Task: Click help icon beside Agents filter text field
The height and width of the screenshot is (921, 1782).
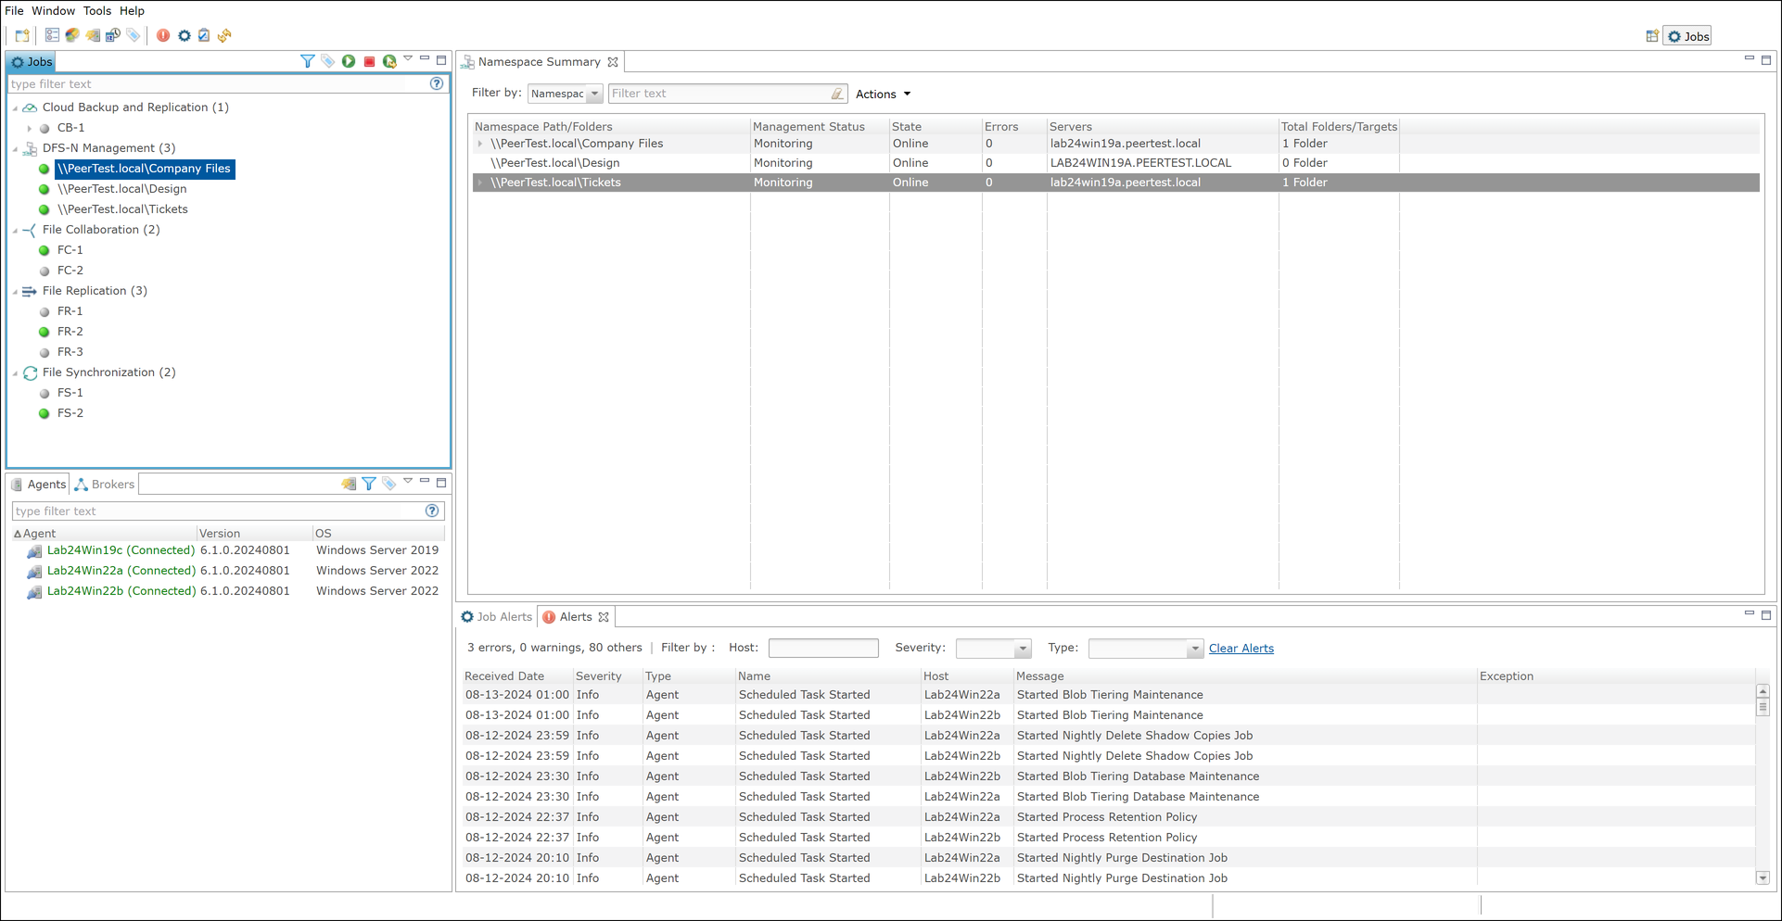Action: pyautogui.click(x=432, y=511)
